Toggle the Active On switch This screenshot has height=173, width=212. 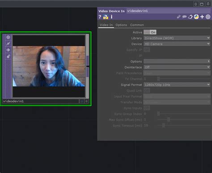[150, 32]
